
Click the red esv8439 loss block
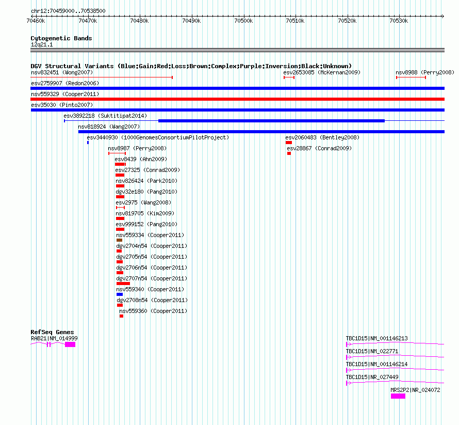(x=120, y=164)
